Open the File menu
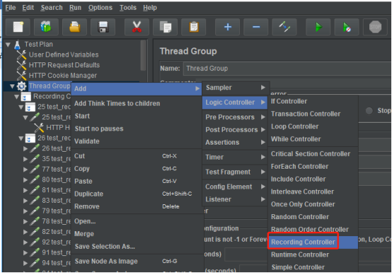Image resolution: width=392 pixels, height=273 pixels. pos(11,8)
